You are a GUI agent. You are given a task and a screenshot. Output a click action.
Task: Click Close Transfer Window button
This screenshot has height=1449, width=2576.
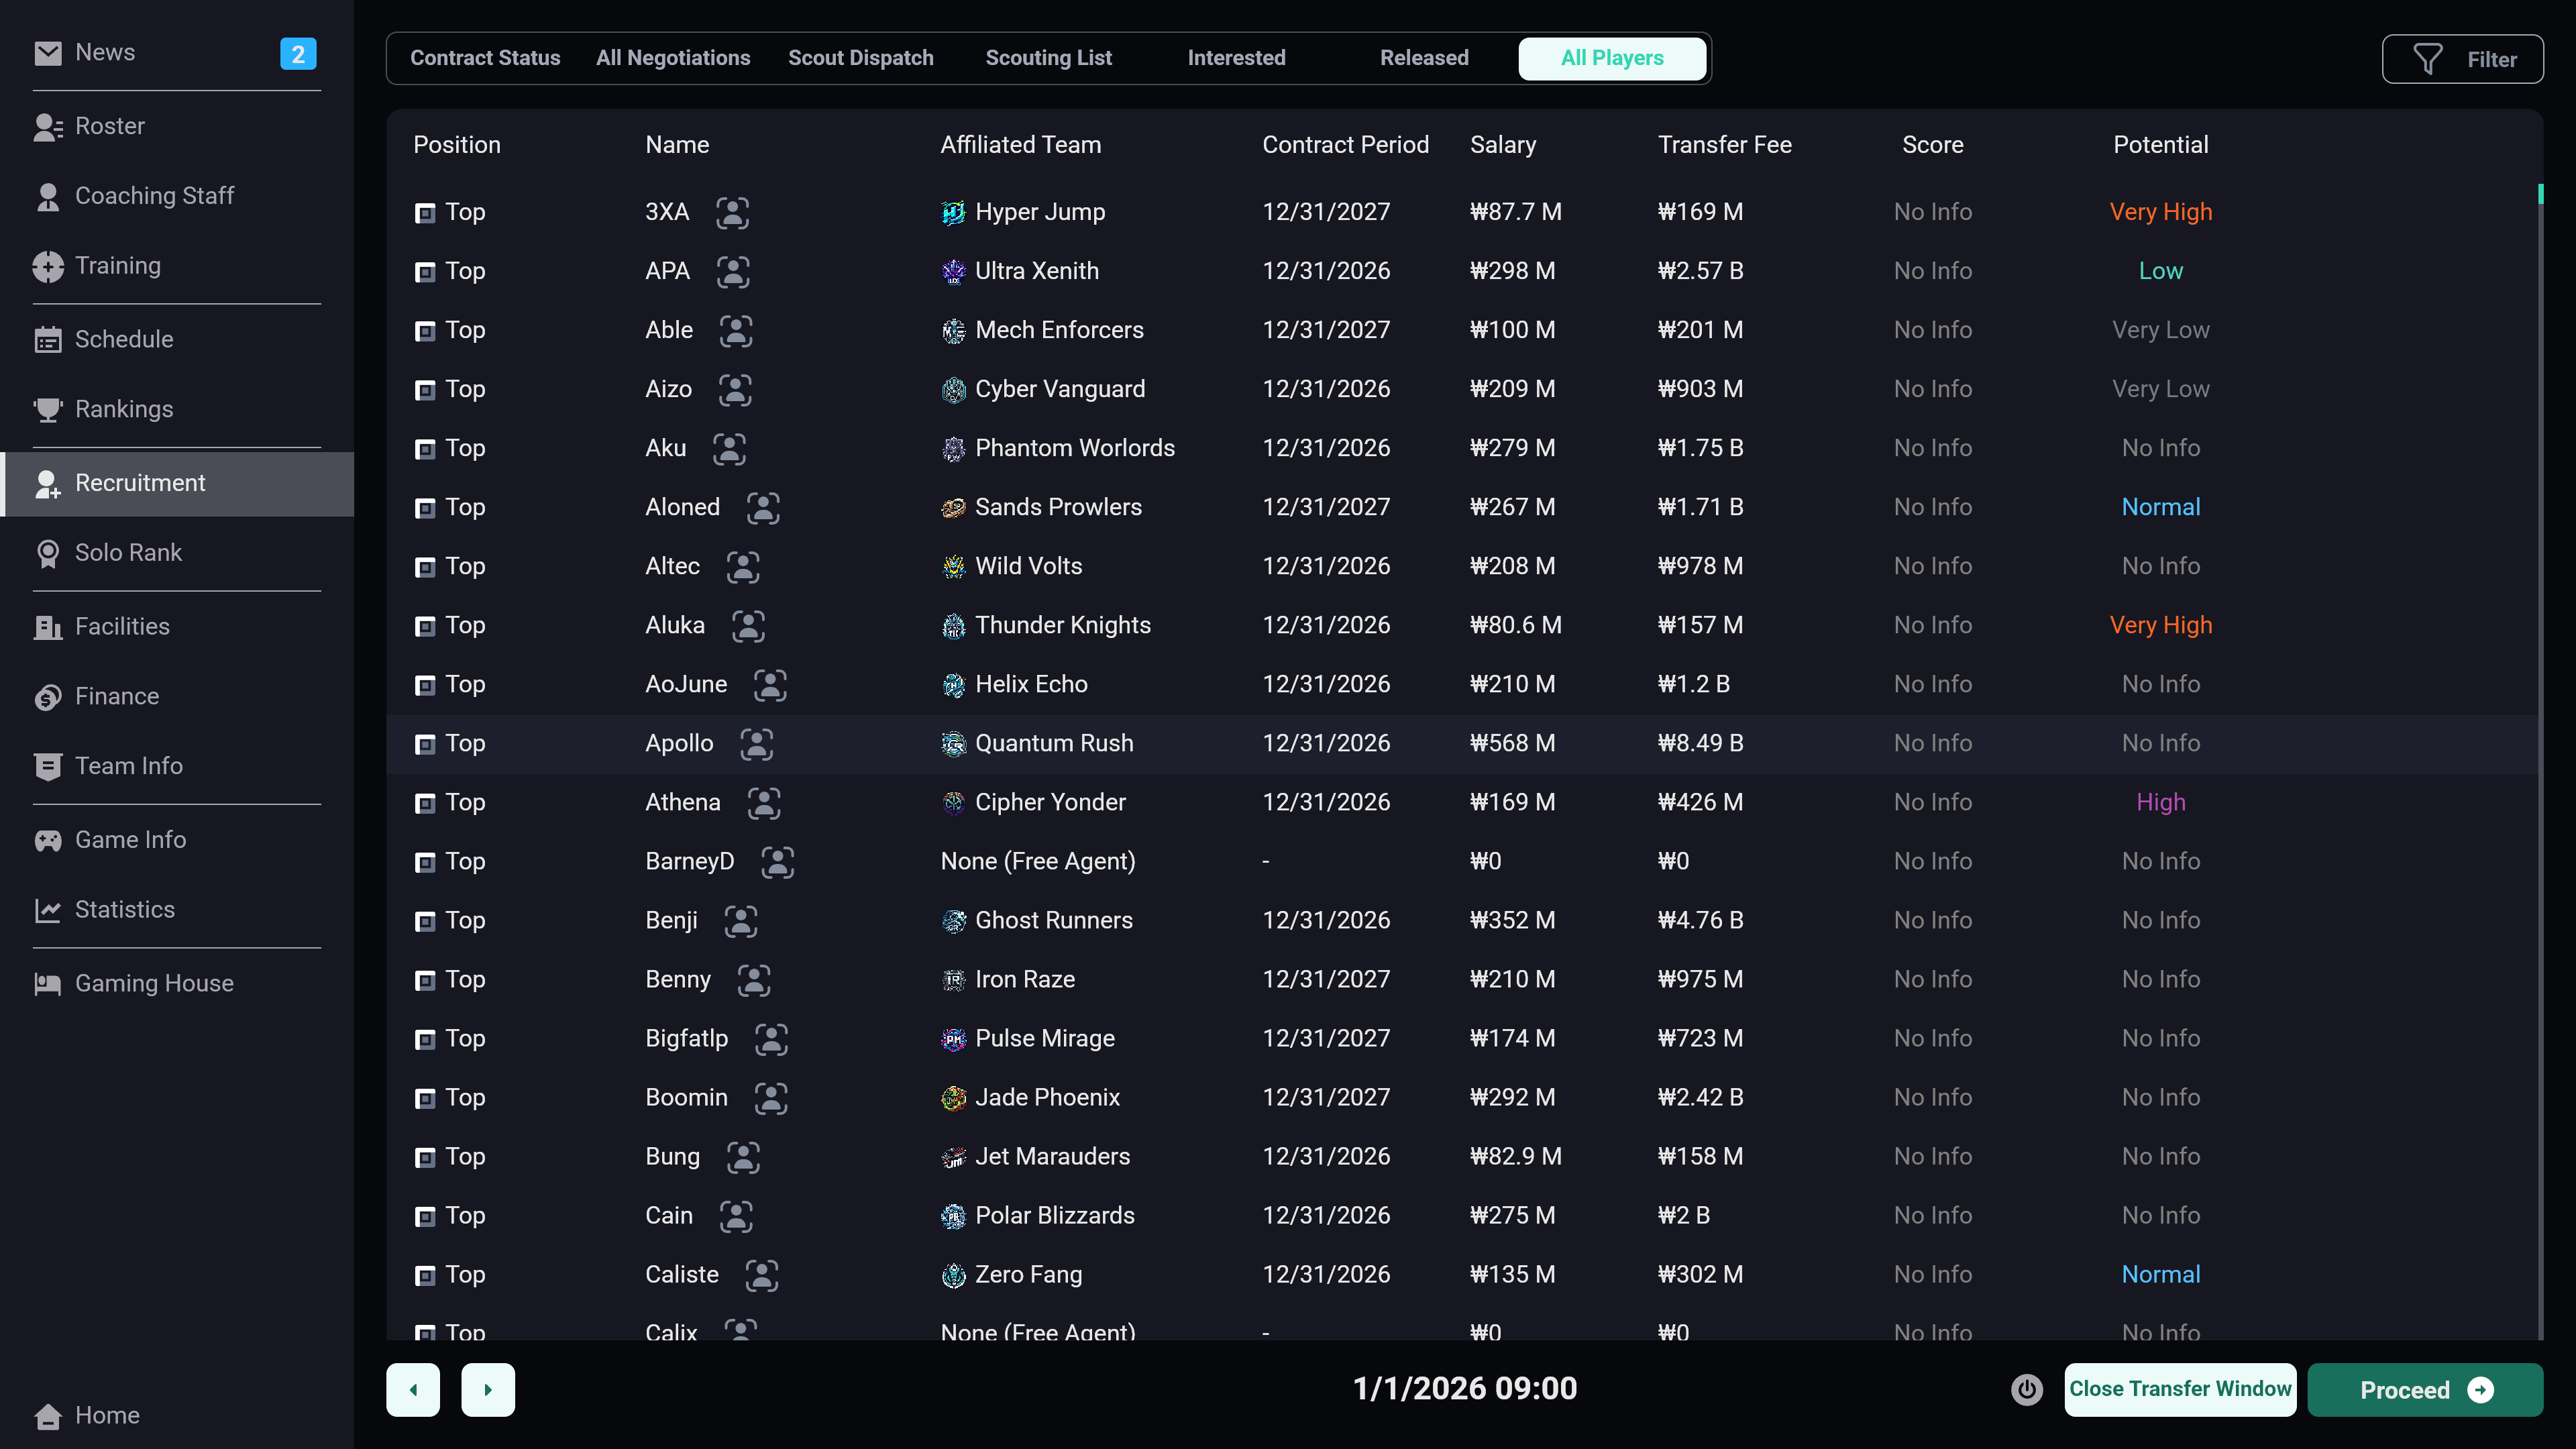pyautogui.click(x=2179, y=1389)
